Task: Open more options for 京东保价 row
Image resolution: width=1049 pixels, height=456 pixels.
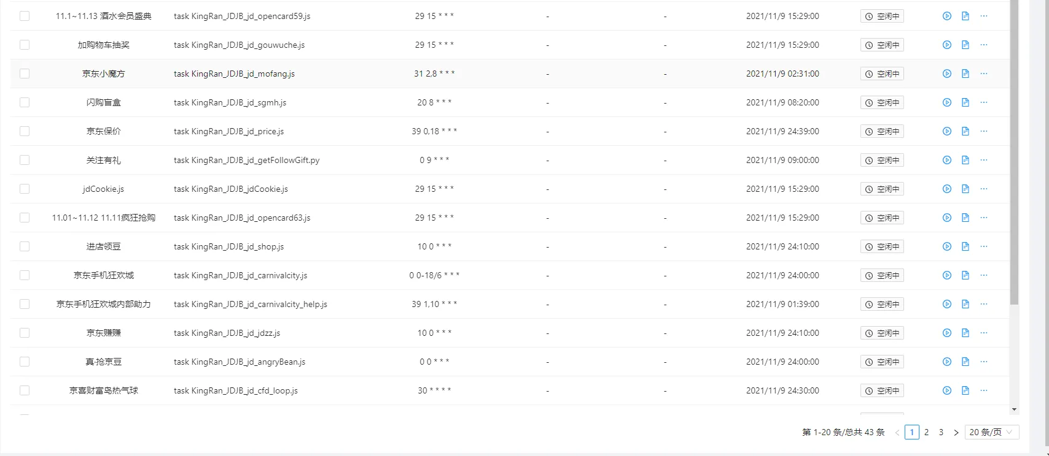Action: pyautogui.click(x=984, y=131)
